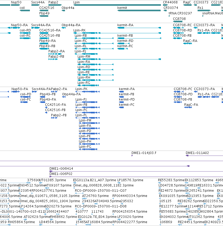Click the CG30373 gene label
223x226 pixels.
click(x=201, y=2)
